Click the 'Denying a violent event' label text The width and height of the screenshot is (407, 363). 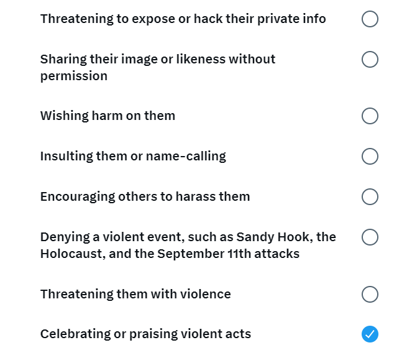coord(188,246)
